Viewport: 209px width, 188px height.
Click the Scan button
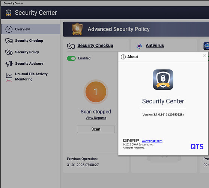pyautogui.click(x=96, y=129)
